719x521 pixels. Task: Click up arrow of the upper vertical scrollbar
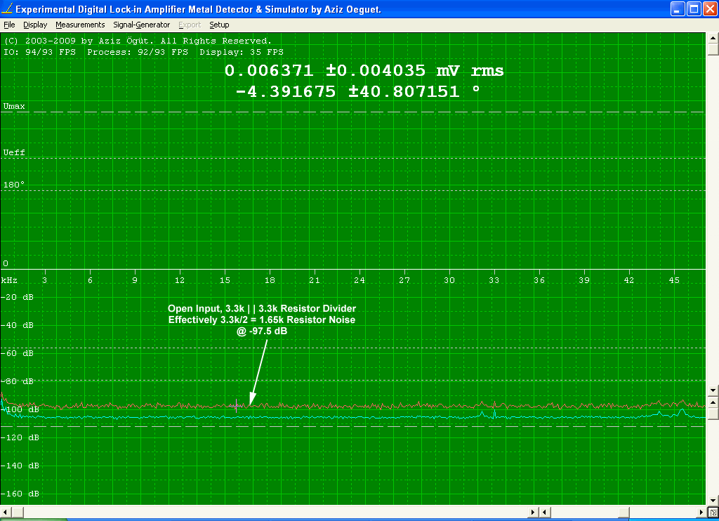click(713, 38)
